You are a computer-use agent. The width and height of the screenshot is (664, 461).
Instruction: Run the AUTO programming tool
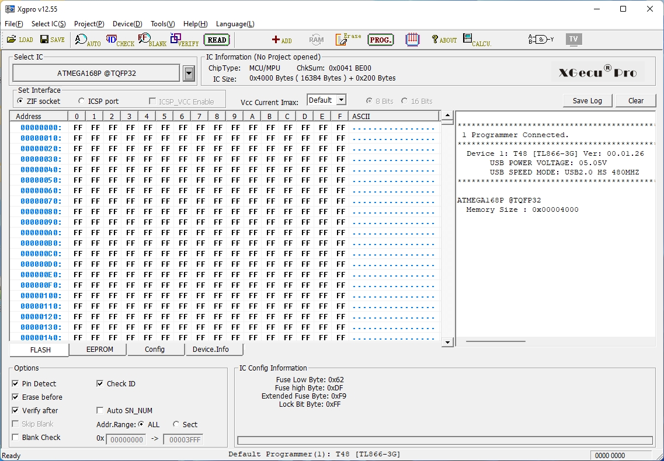click(88, 40)
